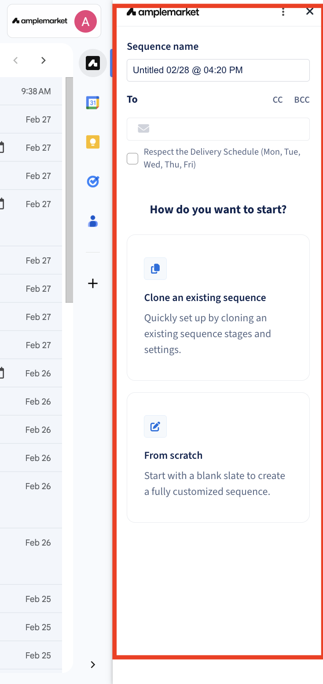Image resolution: width=323 pixels, height=684 pixels.
Task: Enable Respect the Delivery Schedule checkbox
Action: point(132,158)
